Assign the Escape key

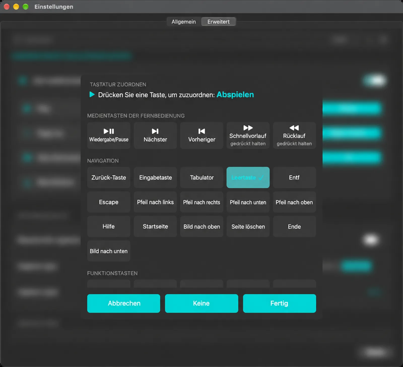(x=109, y=202)
